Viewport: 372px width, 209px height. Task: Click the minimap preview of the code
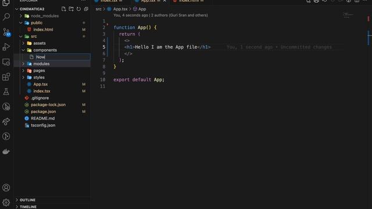348,15
